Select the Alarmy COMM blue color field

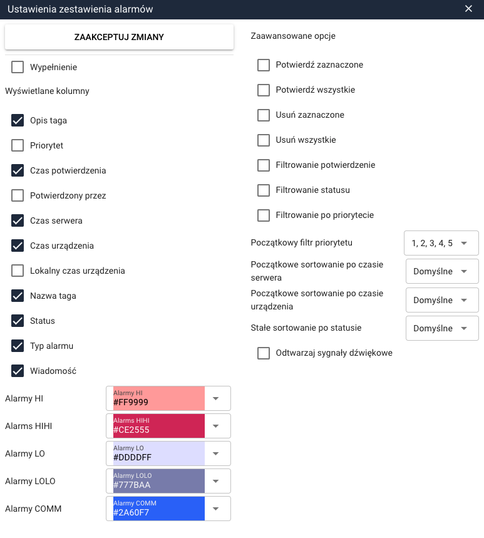point(159,509)
